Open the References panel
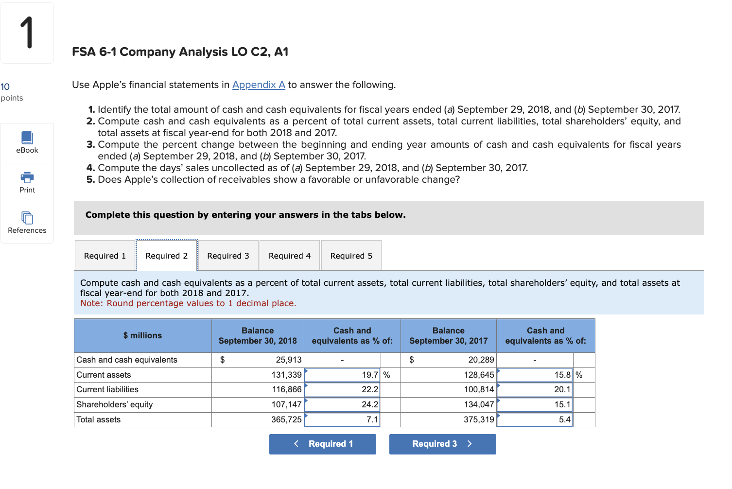The image size is (732, 489). pyautogui.click(x=27, y=223)
